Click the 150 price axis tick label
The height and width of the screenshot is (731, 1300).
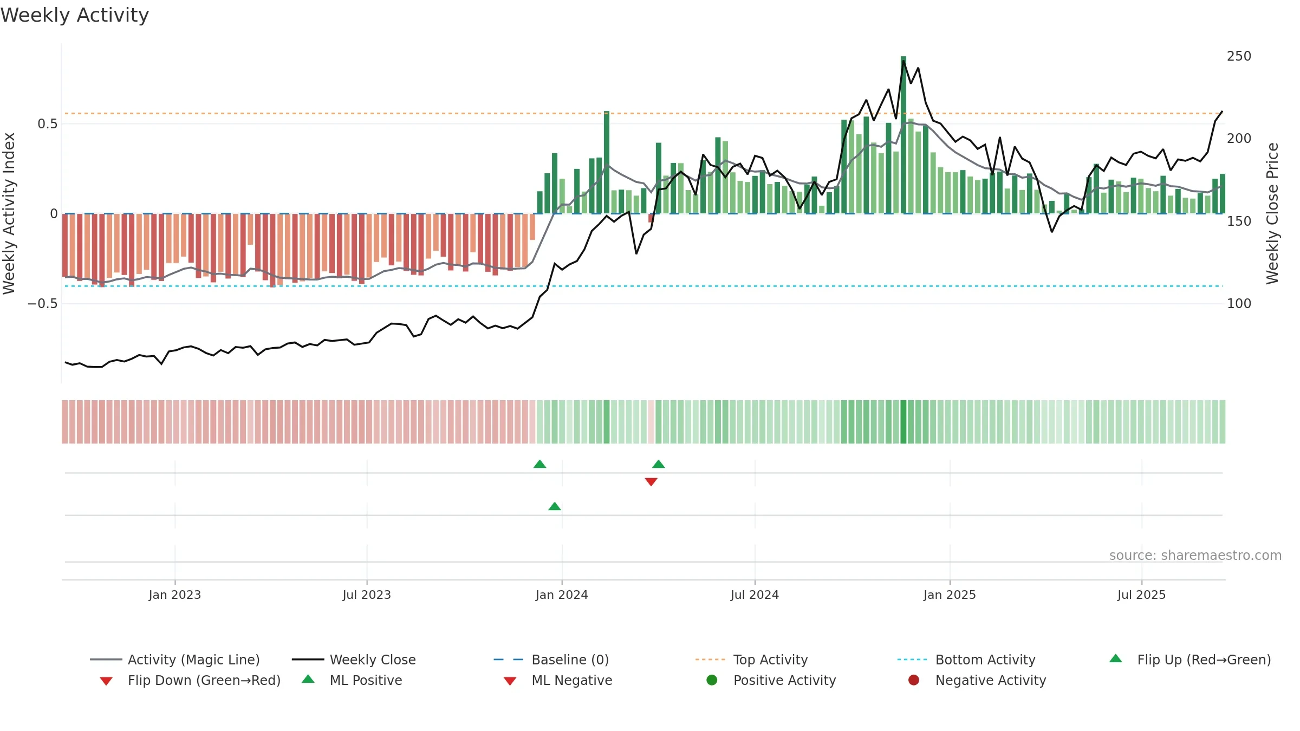(1239, 221)
